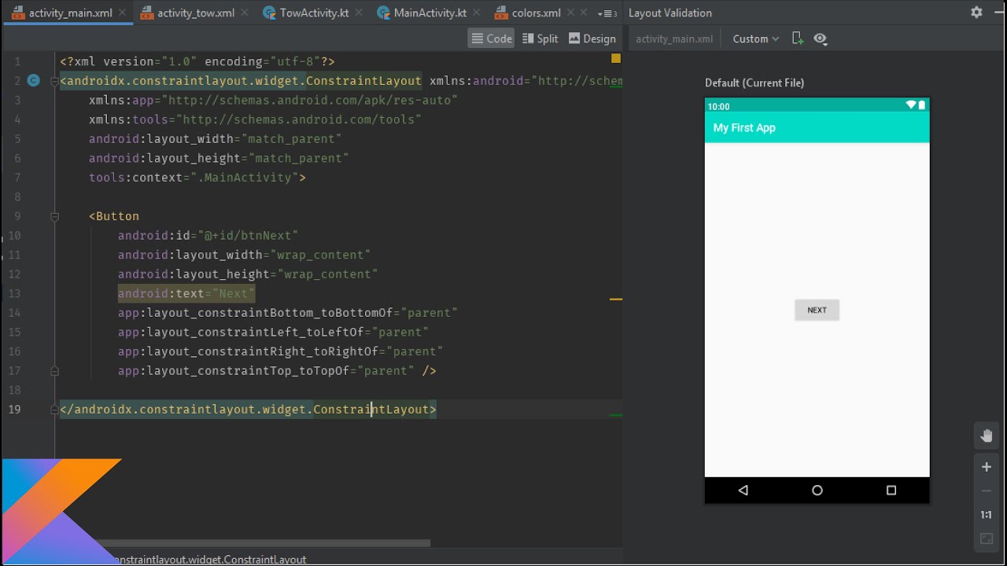
Task: Click the add configuration icon beside Custom
Action: pyautogui.click(x=796, y=38)
